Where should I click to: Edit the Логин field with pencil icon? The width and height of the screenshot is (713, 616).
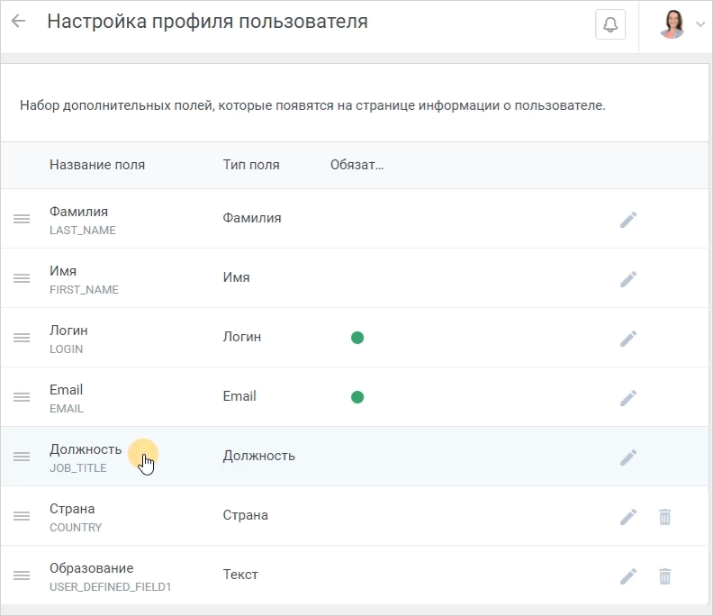point(628,338)
